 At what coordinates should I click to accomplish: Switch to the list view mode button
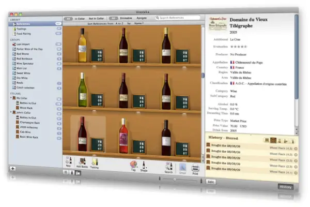[x=66, y=172]
